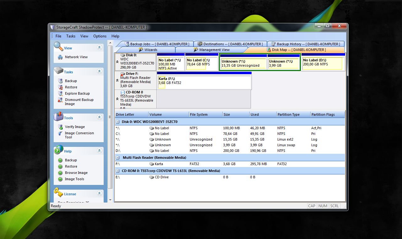Select the 15,35 GB Unrecognized partition block
Image resolution: width=402 pixels, height=239 pixels.
(x=243, y=62)
